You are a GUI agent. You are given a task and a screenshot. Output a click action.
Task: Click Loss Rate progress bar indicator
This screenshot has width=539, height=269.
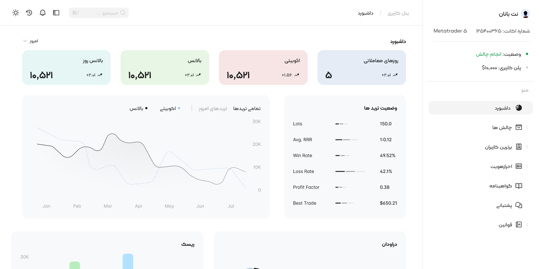pyautogui.click(x=350, y=171)
